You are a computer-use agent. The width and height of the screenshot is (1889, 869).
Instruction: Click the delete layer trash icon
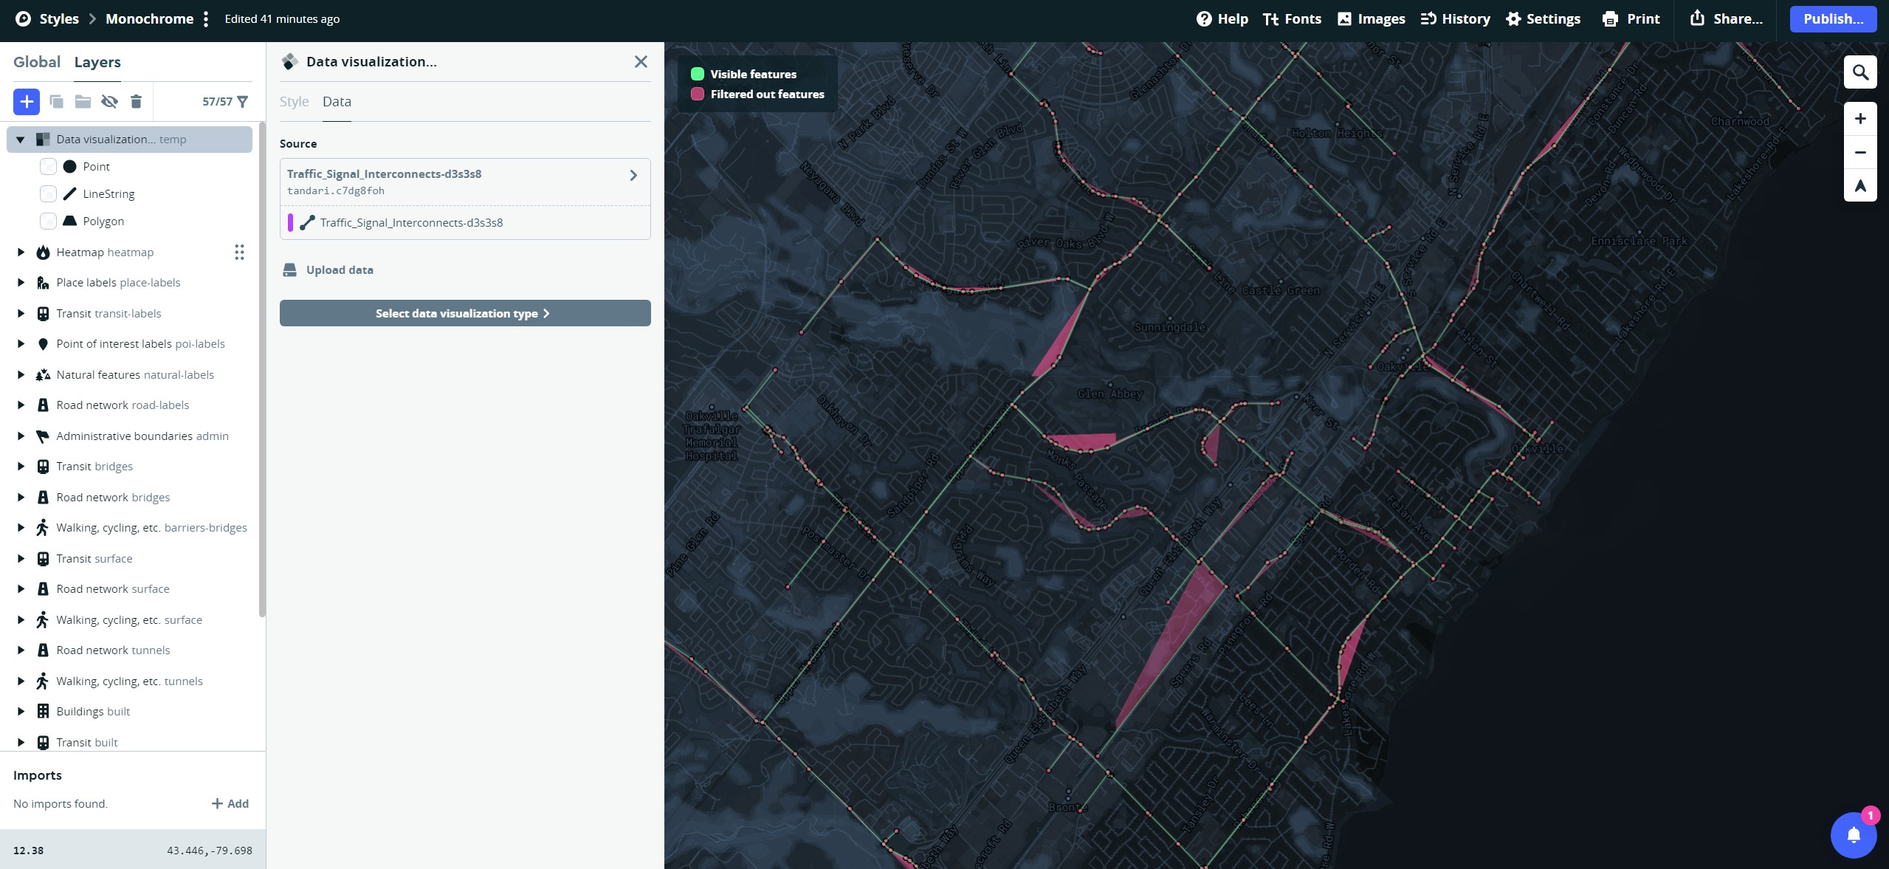[136, 101]
